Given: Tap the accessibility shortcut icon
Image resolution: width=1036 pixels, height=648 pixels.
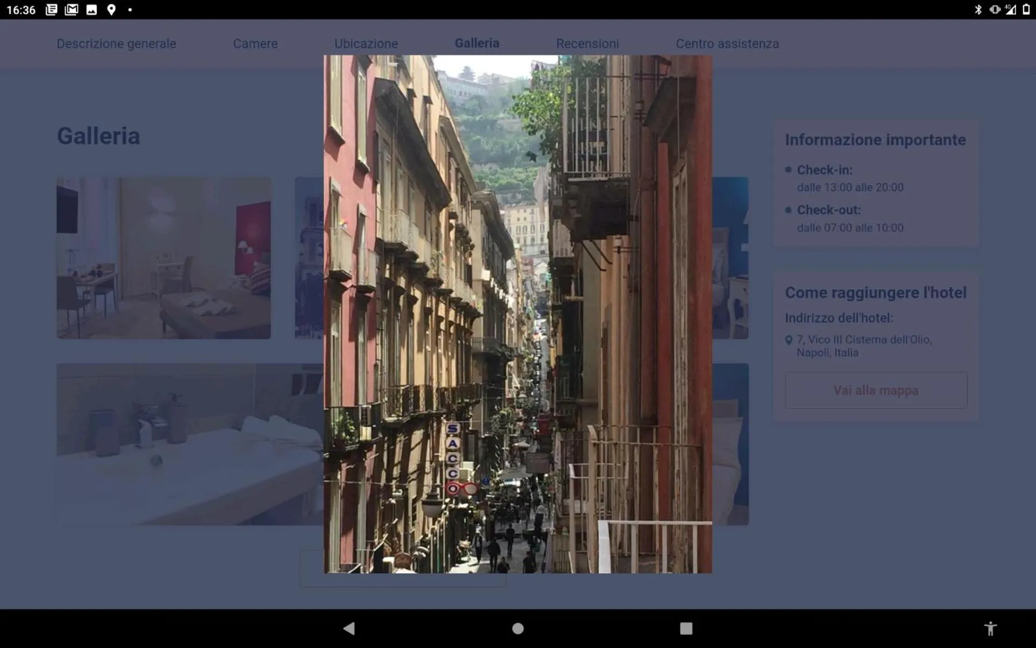Looking at the screenshot, I should (990, 628).
